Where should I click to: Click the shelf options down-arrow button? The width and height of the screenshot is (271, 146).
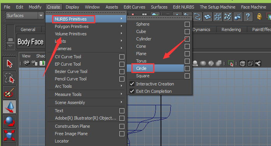[10, 46]
